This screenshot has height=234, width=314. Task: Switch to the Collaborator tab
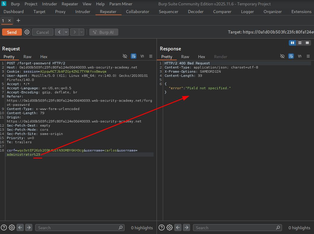coord(138,12)
